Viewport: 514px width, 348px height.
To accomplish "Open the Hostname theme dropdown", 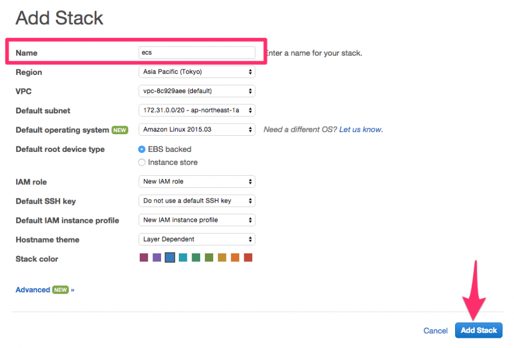I will [x=196, y=239].
